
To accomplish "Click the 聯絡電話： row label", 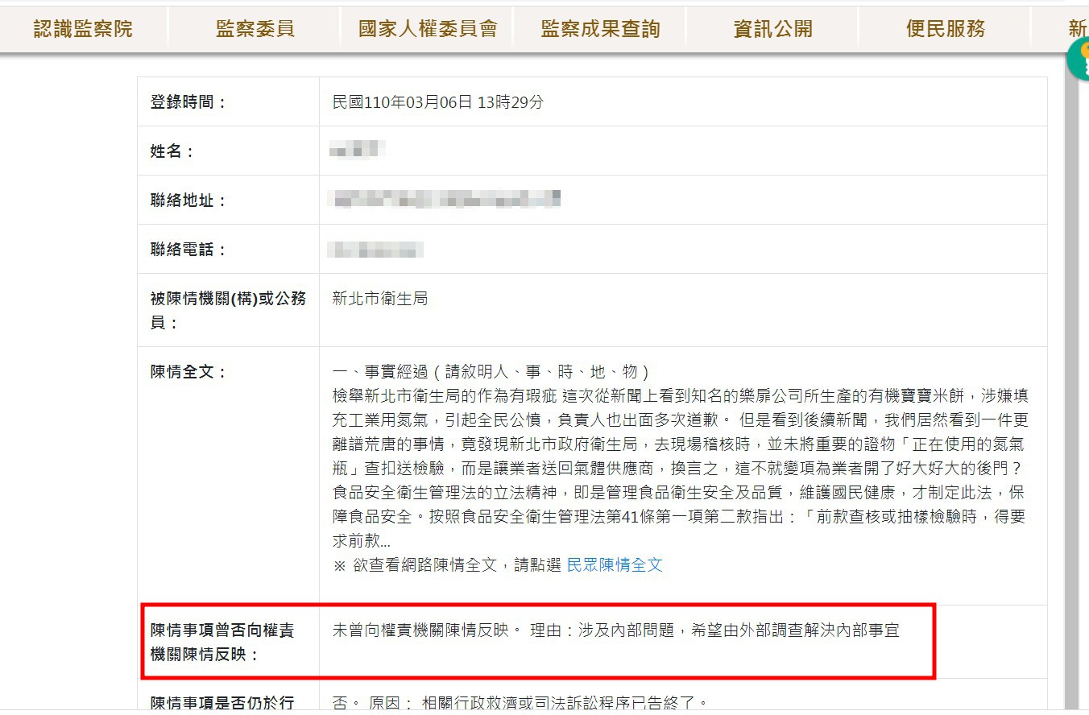I will [189, 250].
